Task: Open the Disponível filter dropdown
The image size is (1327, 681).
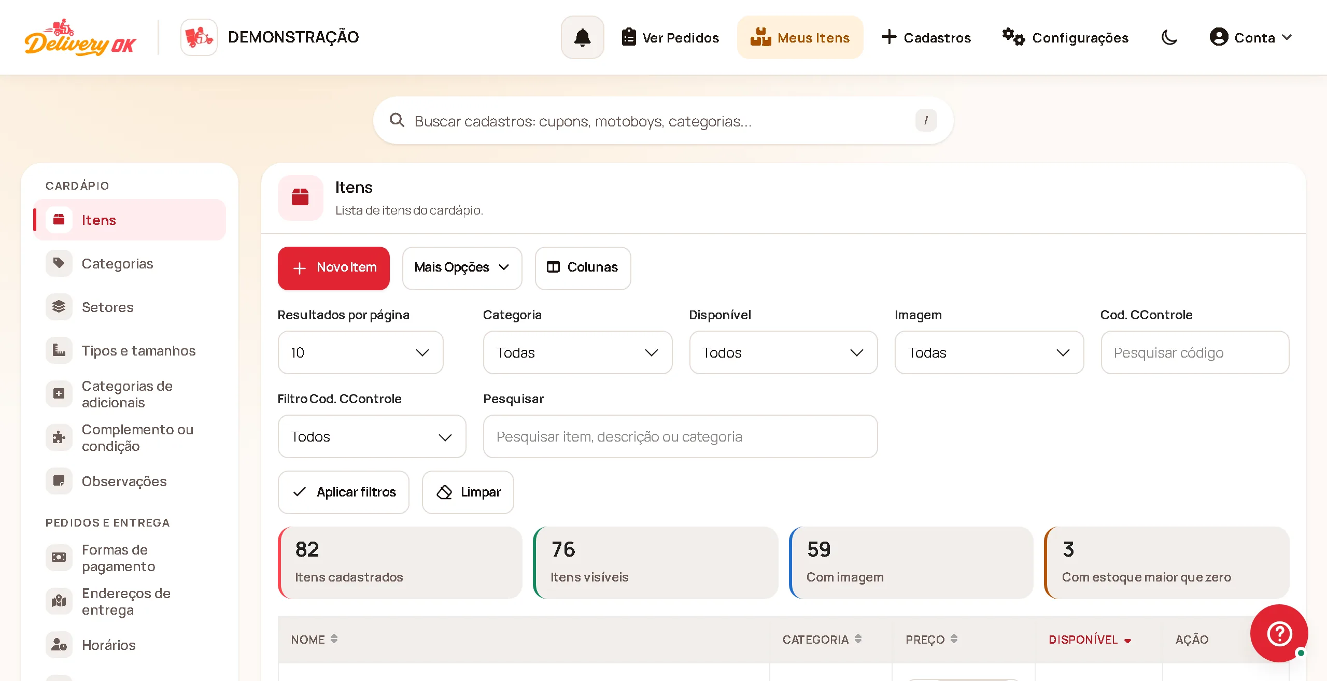Action: (x=784, y=352)
